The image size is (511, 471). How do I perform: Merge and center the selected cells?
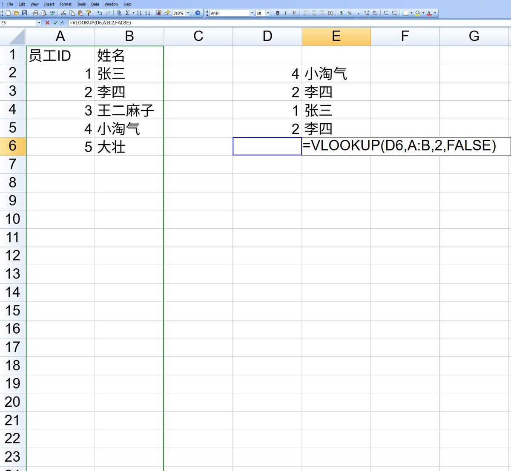click(x=330, y=13)
